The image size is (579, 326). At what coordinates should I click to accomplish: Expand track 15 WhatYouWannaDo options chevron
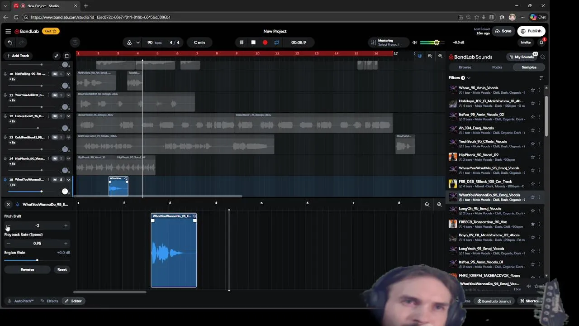pos(68,180)
